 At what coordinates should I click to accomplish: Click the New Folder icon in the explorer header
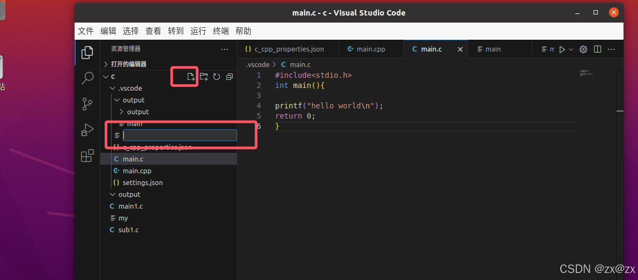pyautogui.click(x=204, y=77)
